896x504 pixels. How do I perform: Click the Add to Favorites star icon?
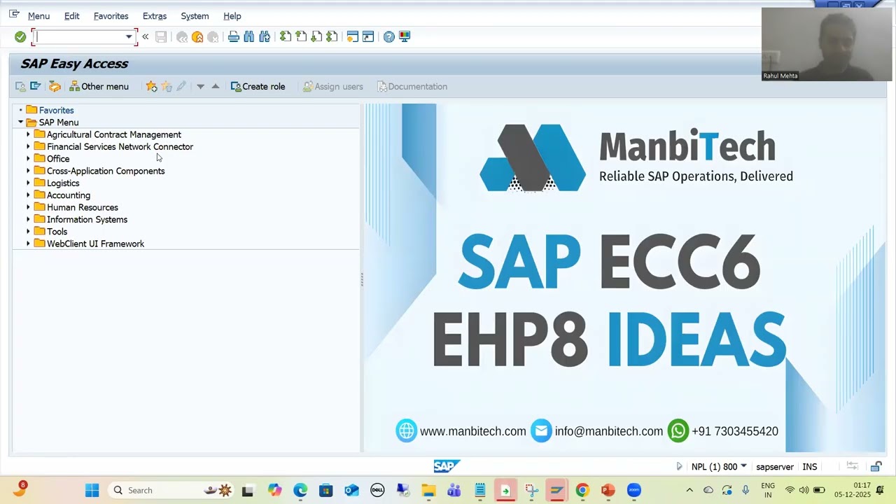point(151,87)
